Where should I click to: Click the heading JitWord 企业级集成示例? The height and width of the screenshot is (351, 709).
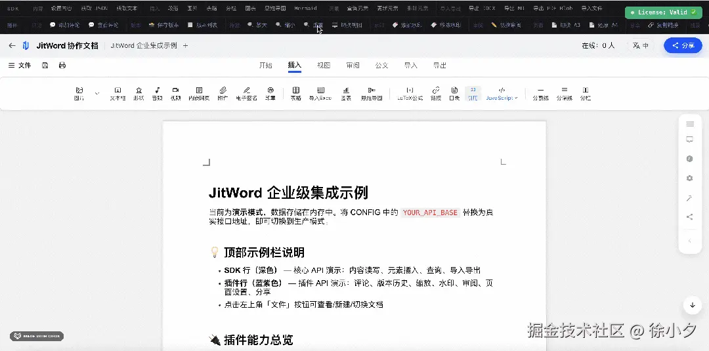coord(288,192)
